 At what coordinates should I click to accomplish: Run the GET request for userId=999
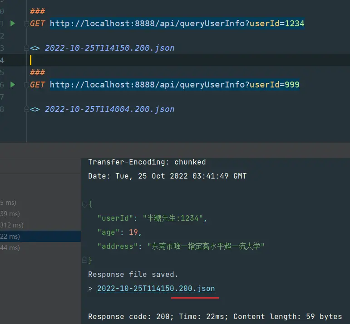pyautogui.click(x=13, y=84)
